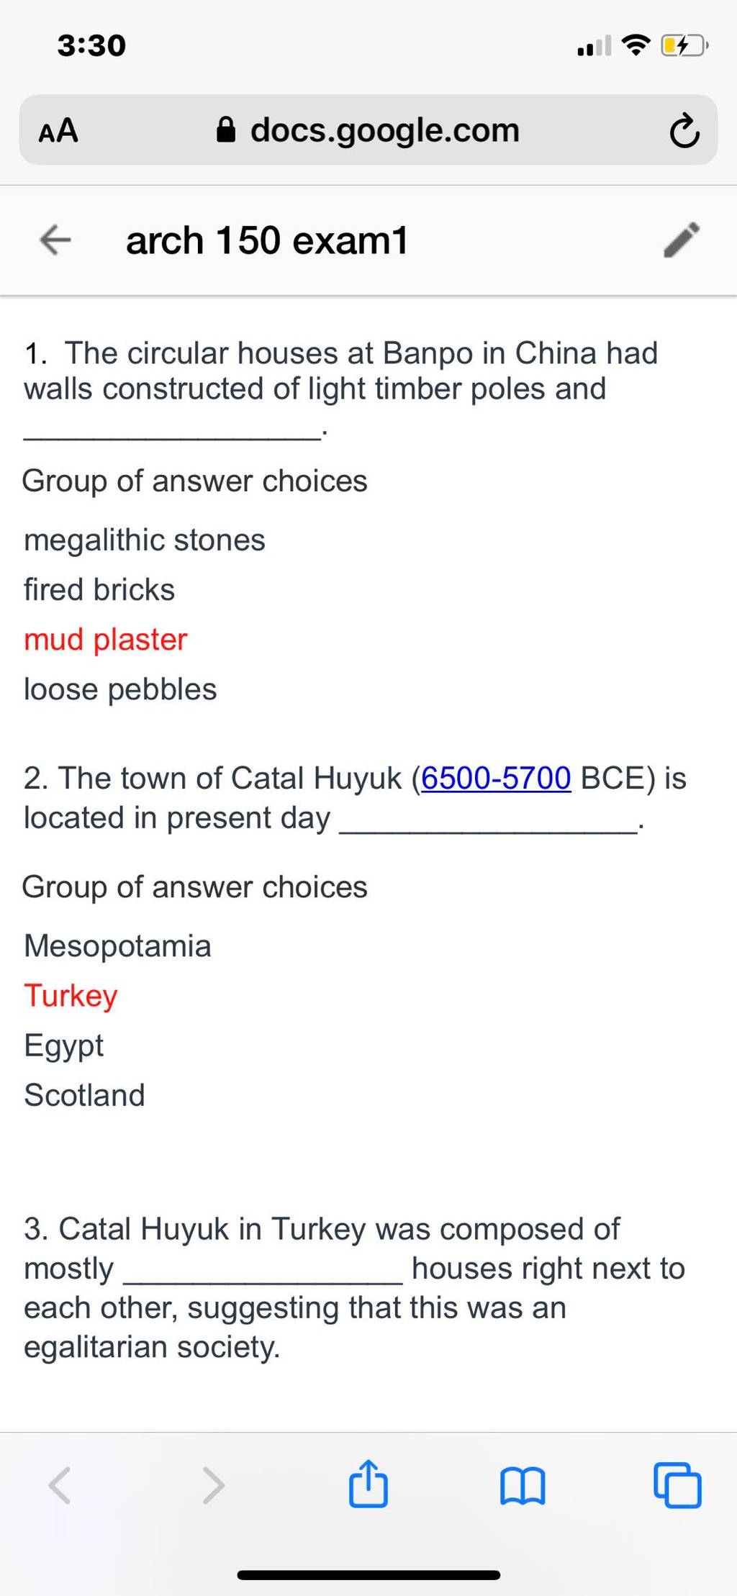Go back with Safari left chevron
This screenshot has width=737, height=1596.
(60, 1485)
